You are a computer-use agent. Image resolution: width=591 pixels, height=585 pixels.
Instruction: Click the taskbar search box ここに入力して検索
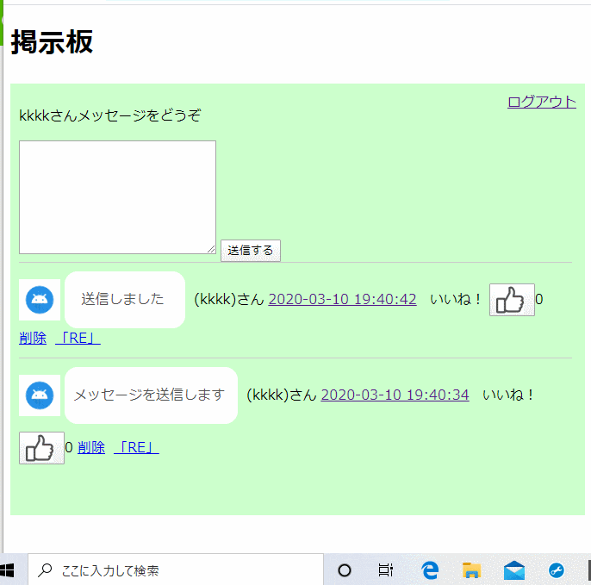pos(176,570)
